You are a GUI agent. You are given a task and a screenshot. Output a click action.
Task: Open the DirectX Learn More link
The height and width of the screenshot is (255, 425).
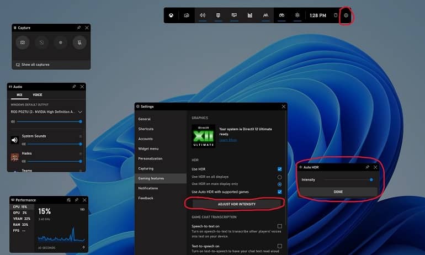228,140
